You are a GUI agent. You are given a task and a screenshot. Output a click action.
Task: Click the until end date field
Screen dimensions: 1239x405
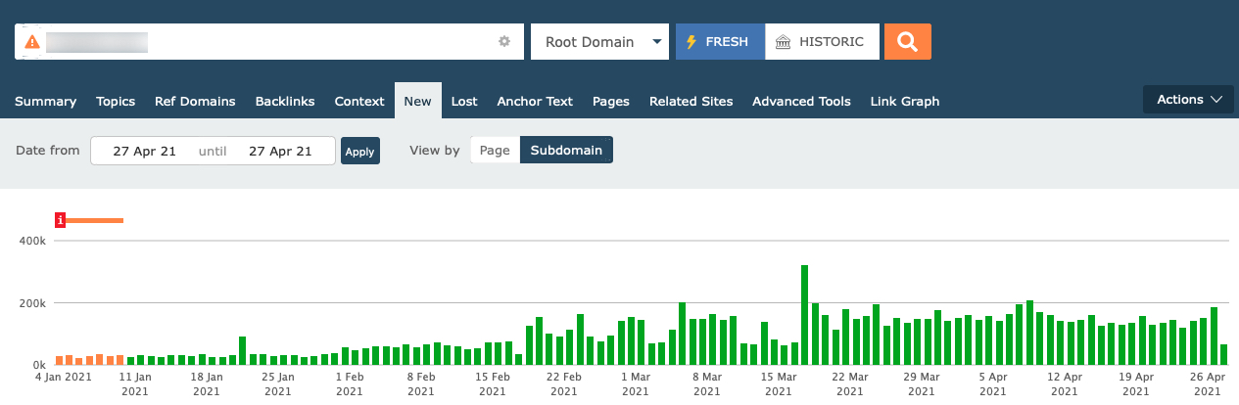280,151
